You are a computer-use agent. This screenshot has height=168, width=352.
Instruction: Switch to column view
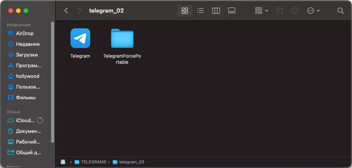(x=216, y=11)
